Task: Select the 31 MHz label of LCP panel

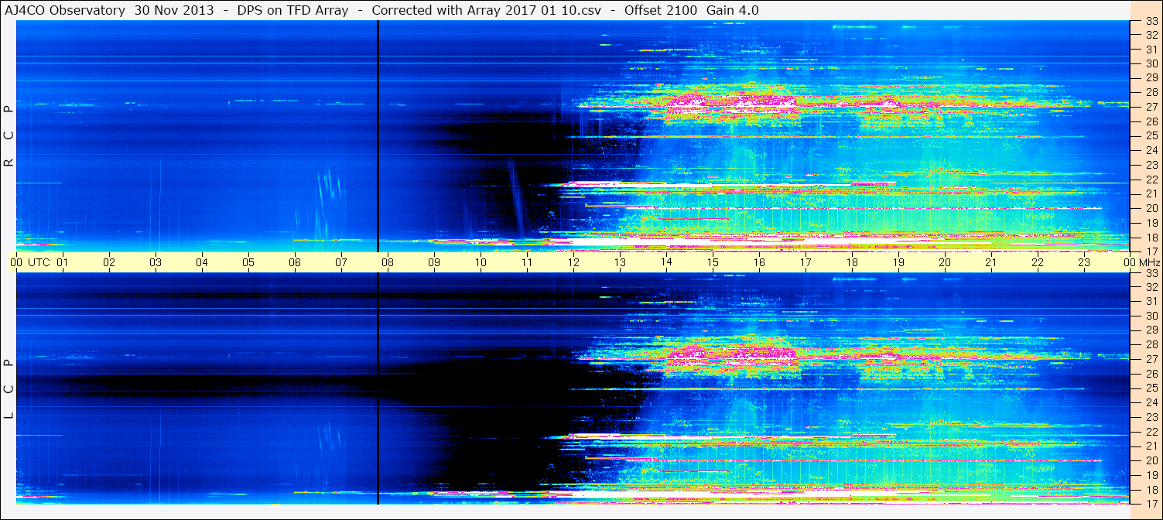Action: tap(1151, 301)
